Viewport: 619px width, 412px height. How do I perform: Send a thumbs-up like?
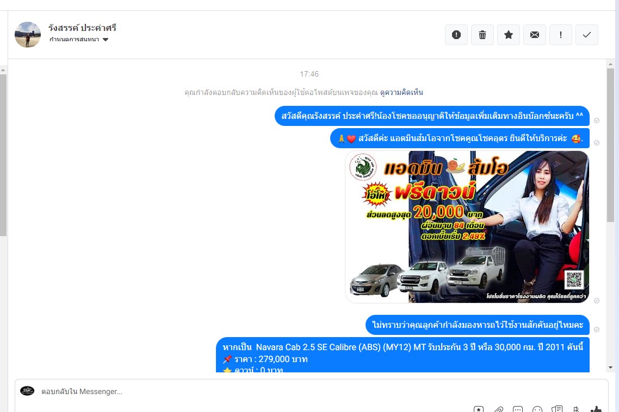596,410
